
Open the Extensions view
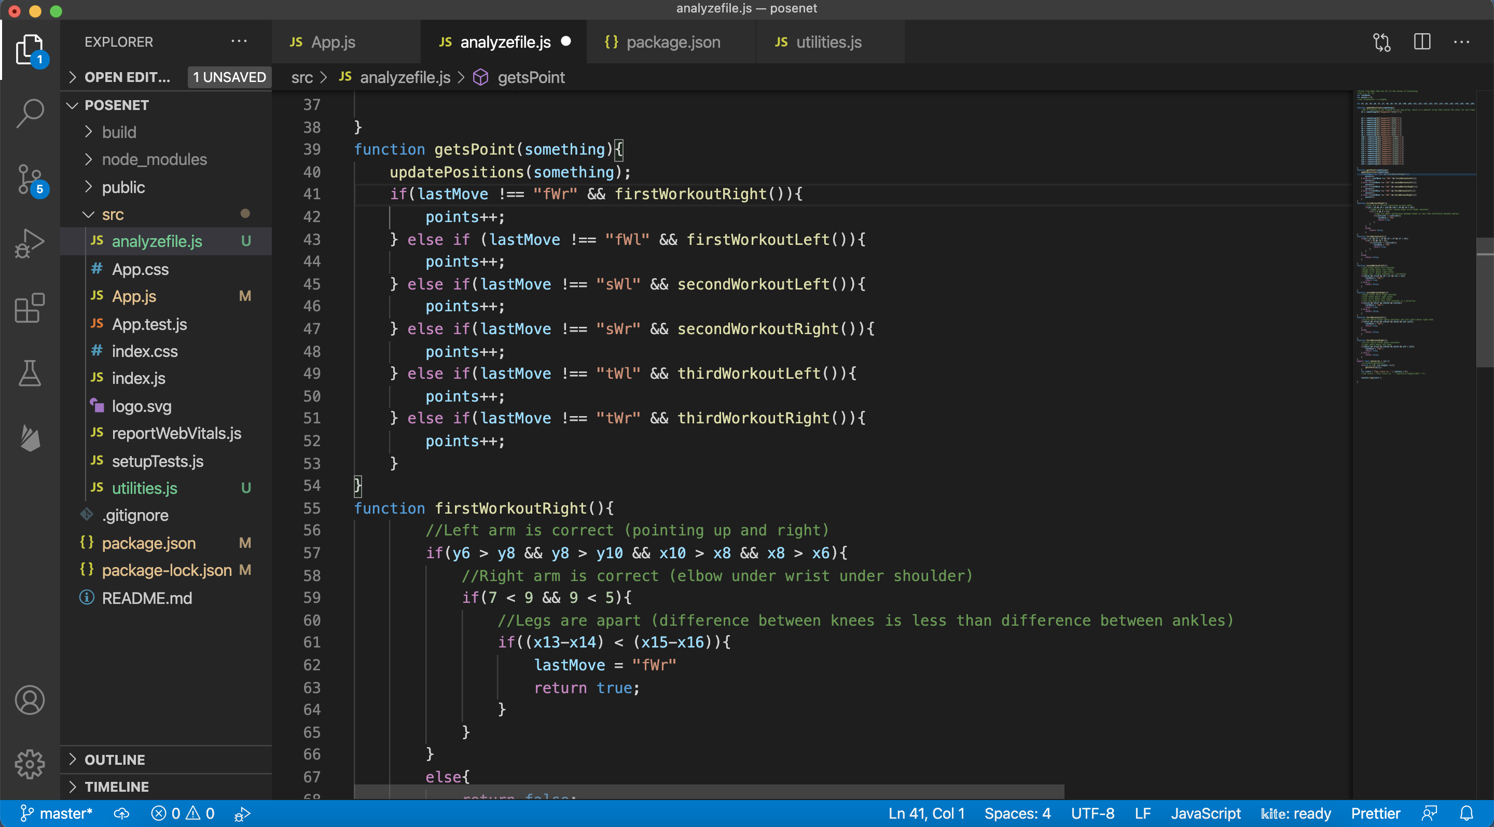point(30,308)
